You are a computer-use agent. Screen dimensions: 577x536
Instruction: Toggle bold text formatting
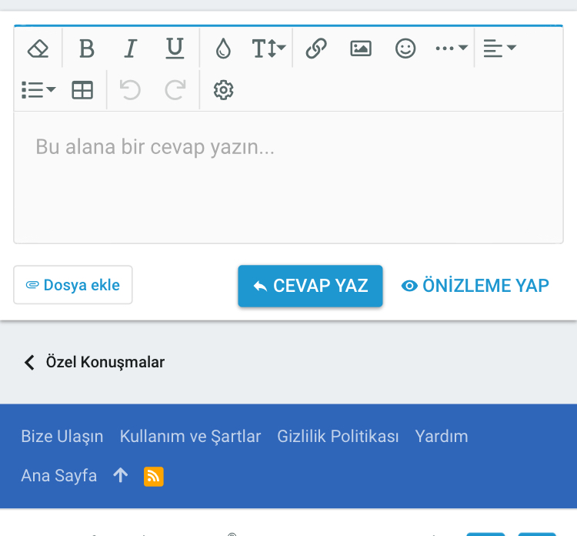click(x=86, y=49)
